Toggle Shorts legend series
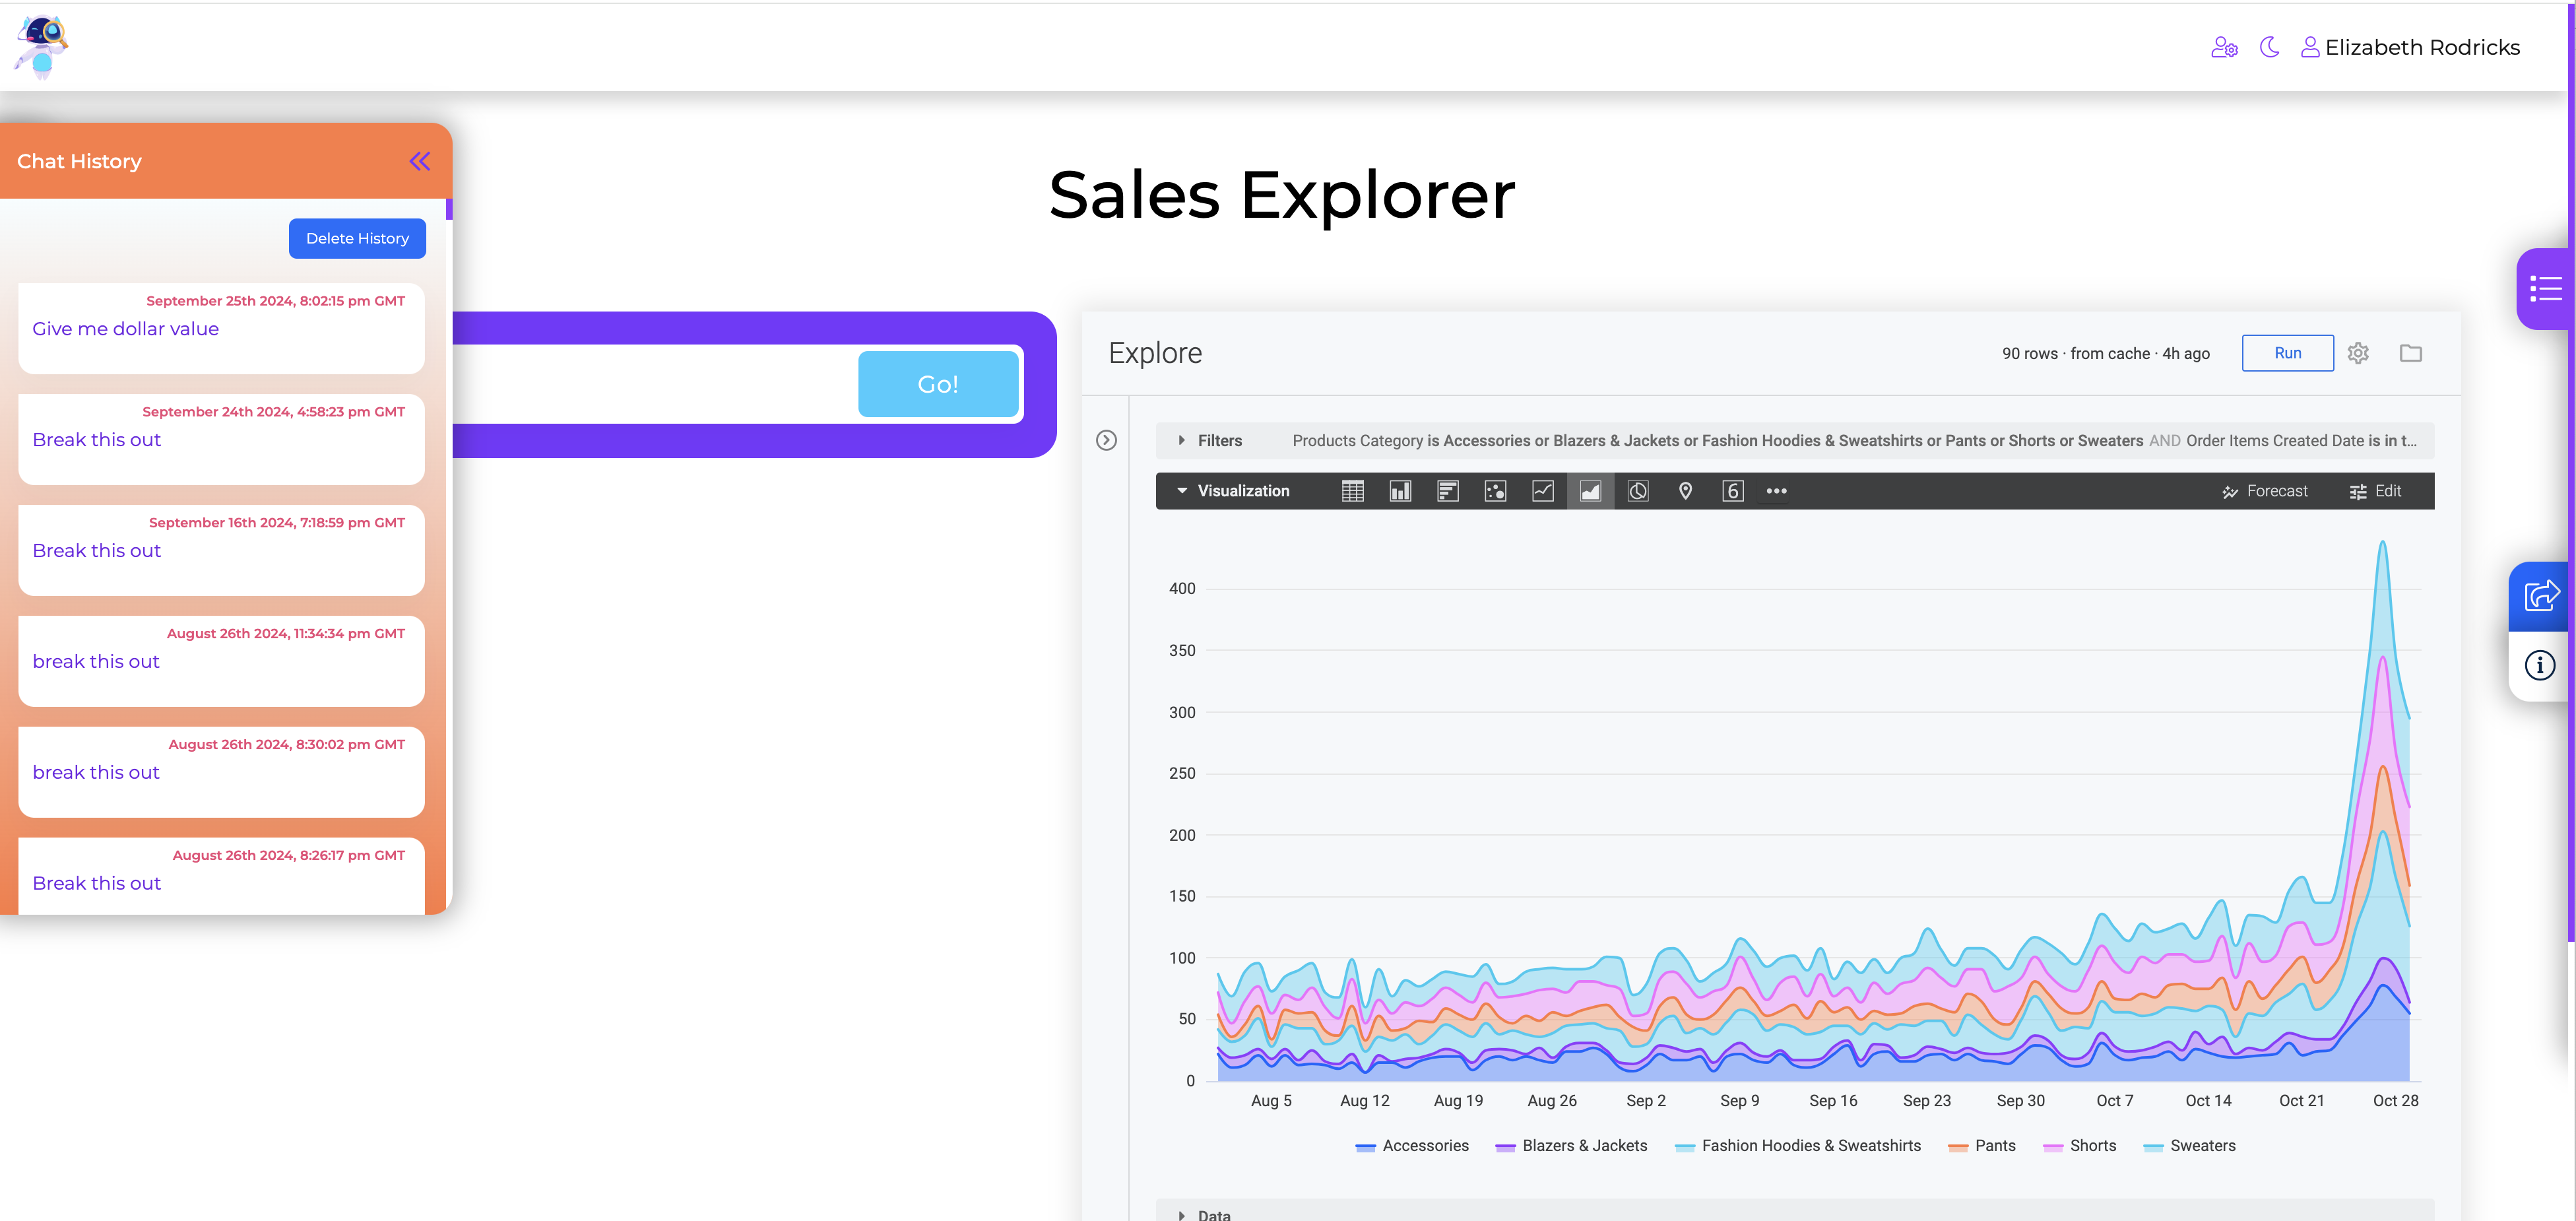 (x=2080, y=1146)
